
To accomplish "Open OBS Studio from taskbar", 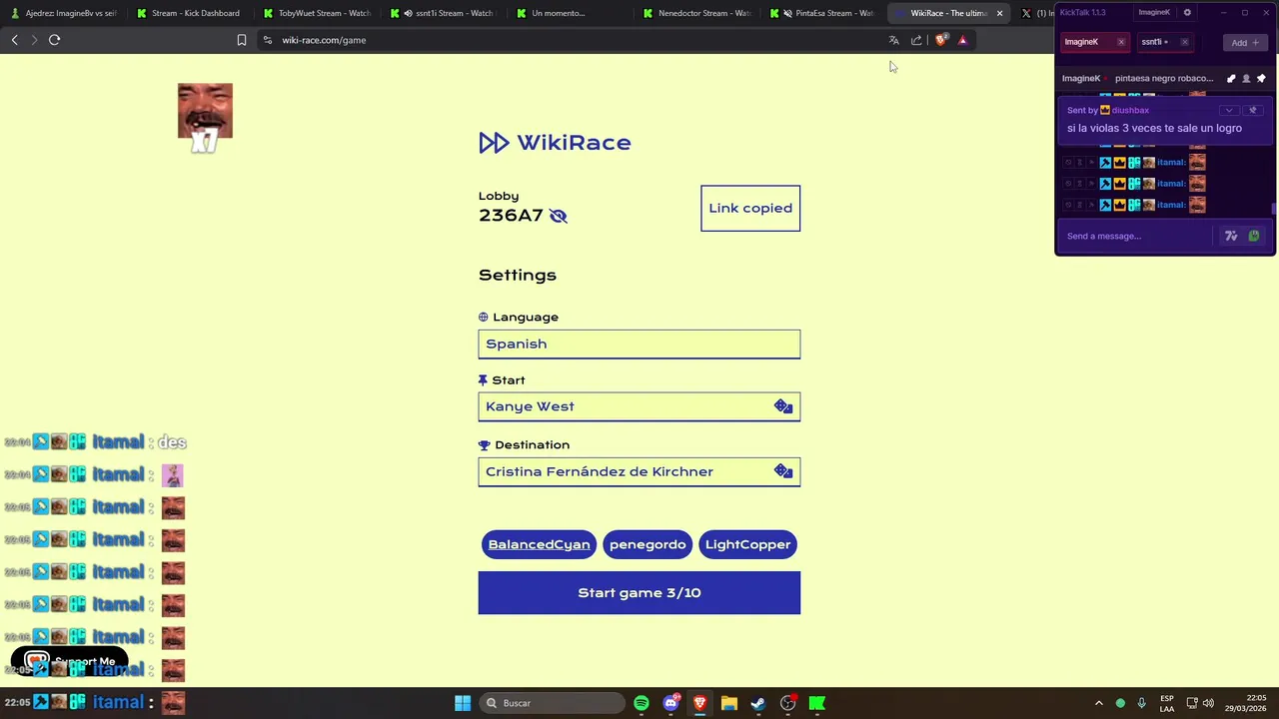I will (787, 703).
